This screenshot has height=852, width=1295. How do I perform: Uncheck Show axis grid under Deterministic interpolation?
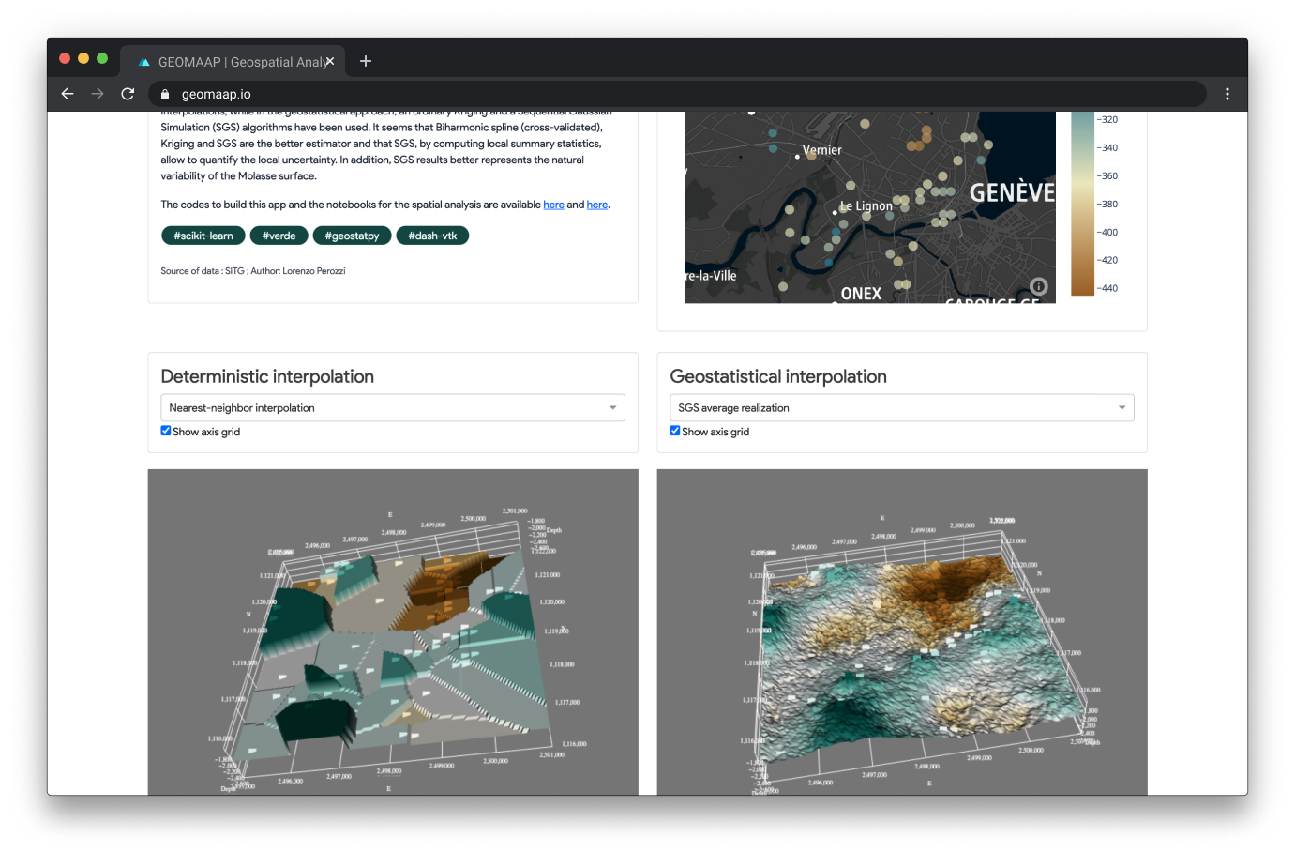tap(166, 431)
